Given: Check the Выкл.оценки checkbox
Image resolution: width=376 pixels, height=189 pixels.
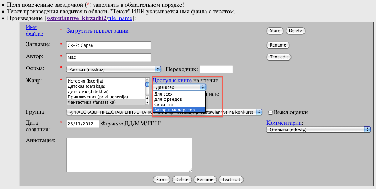Looking at the screenshot, I should pyautogui.click(x=271, y=112).
